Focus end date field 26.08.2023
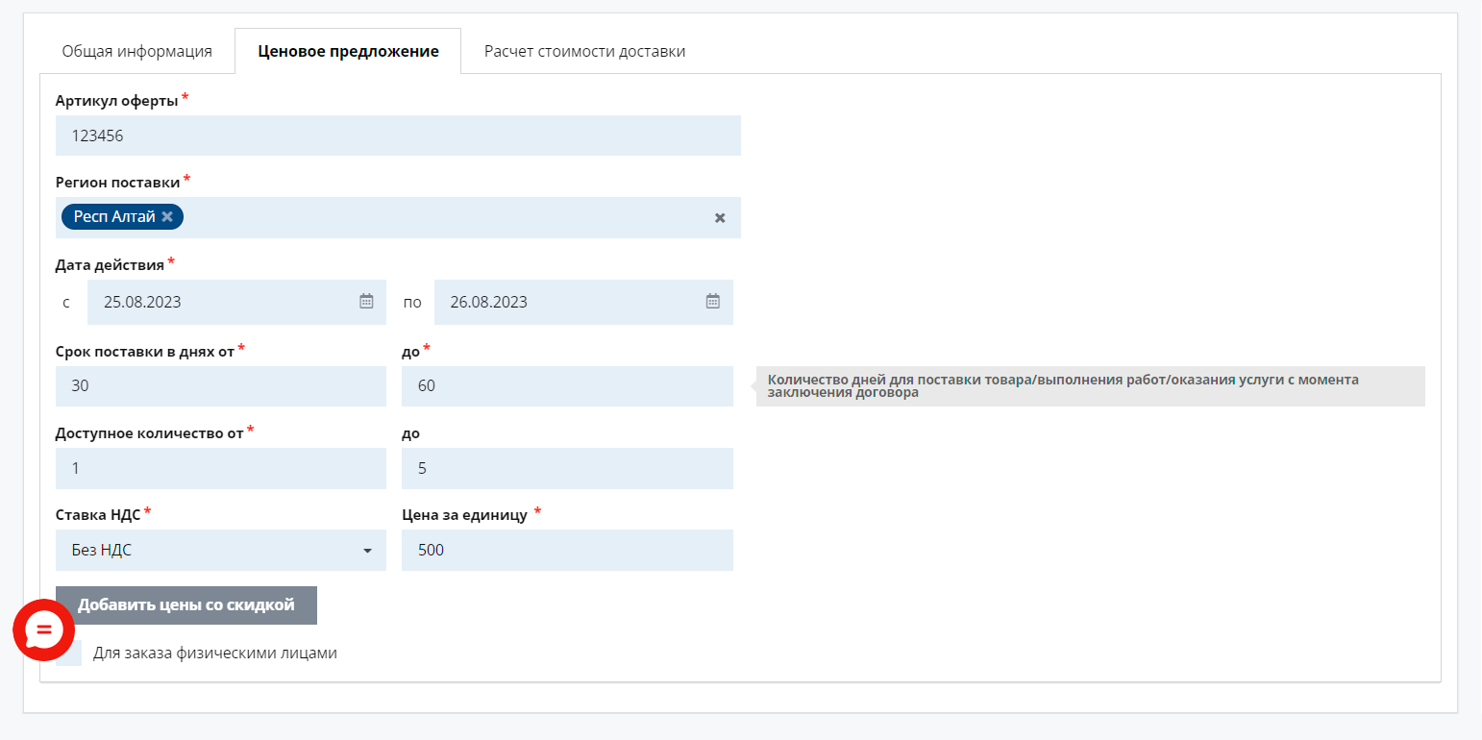 tap(583, 302)
